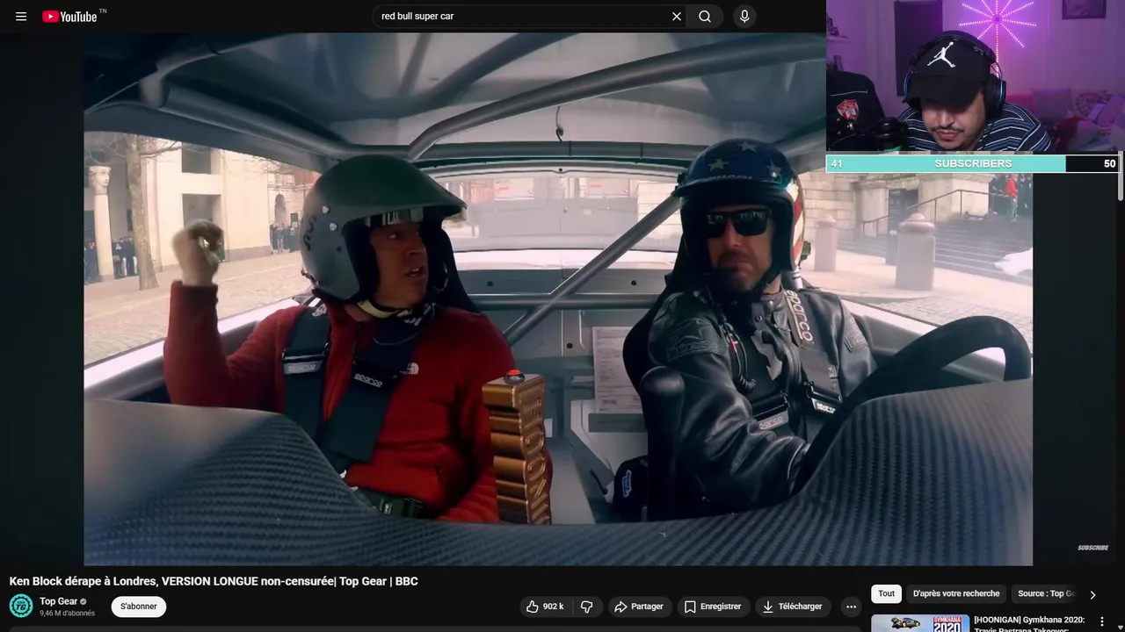Image resolution: width=1125 pixels, height=632 pixels.
Task: Open the Top Gear channel avatar
Action: 21,606
